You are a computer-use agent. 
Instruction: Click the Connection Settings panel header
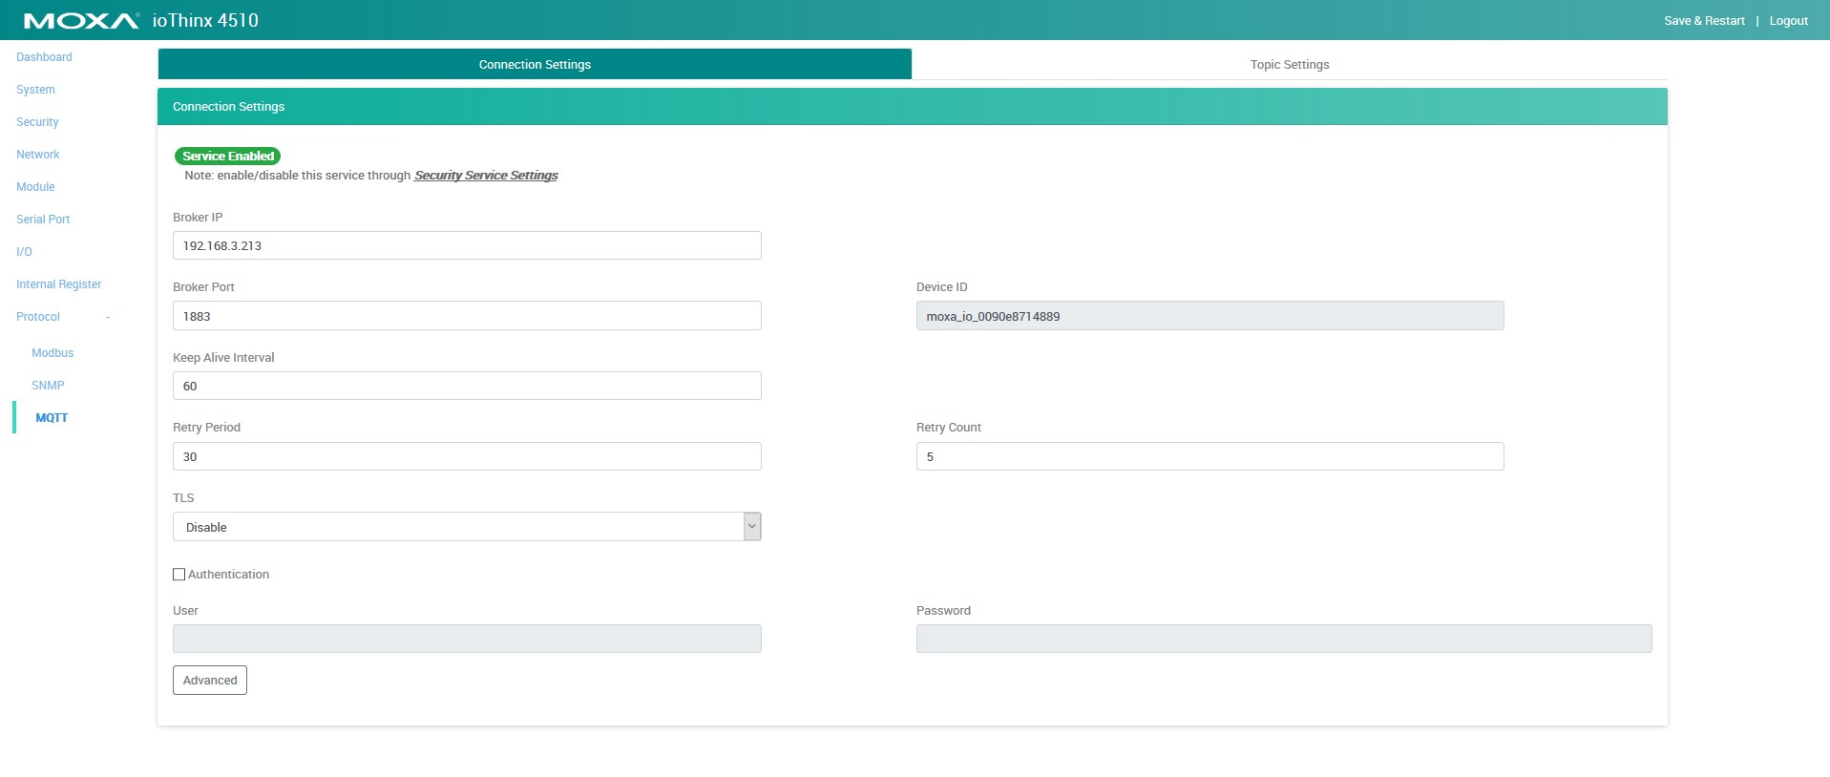912,107
